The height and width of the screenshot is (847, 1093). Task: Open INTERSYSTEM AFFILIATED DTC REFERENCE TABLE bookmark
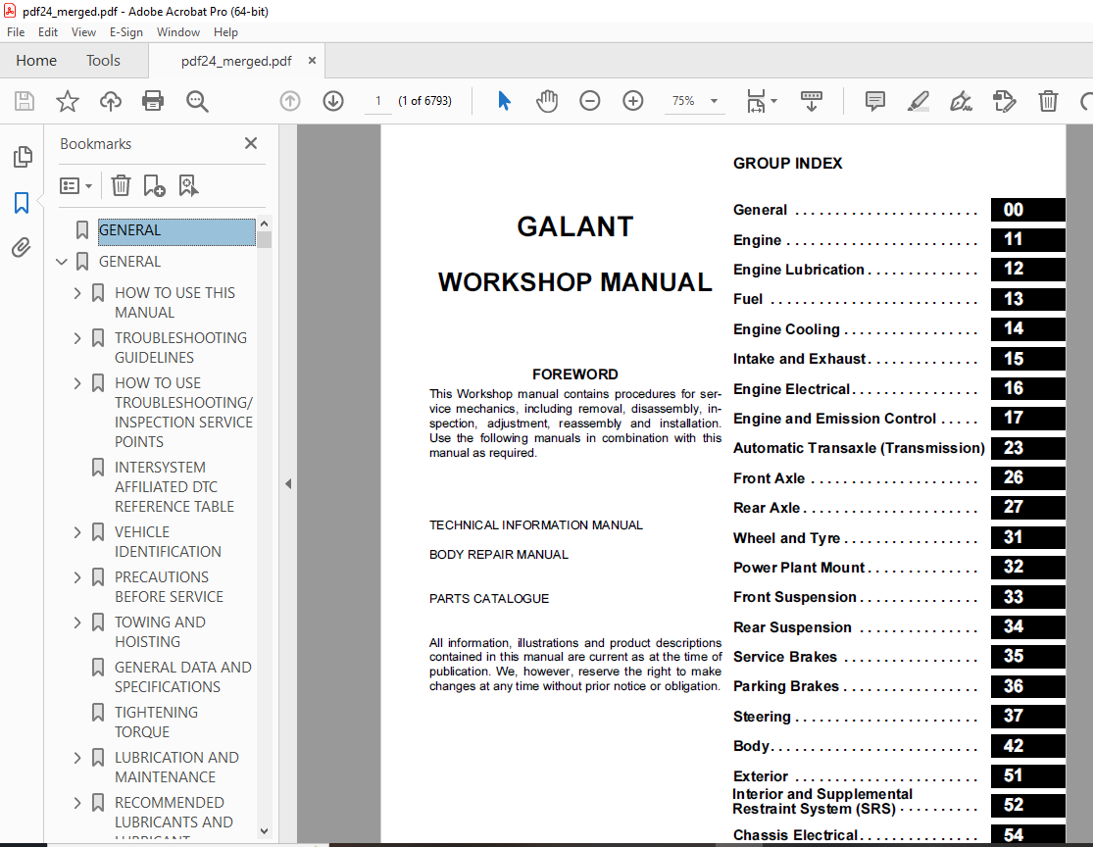pos(174,486)
